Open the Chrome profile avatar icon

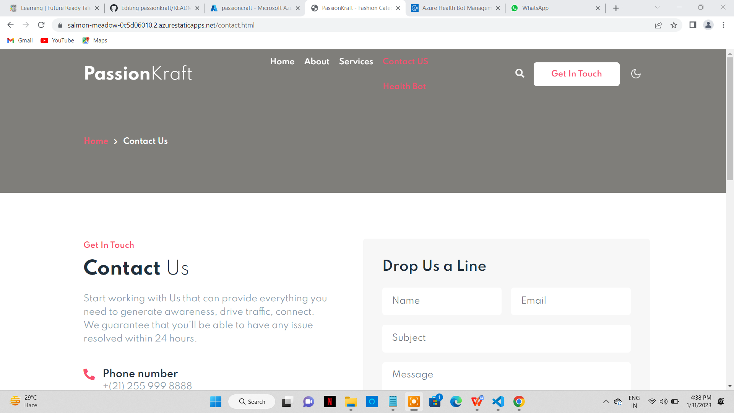pos(708,25)
